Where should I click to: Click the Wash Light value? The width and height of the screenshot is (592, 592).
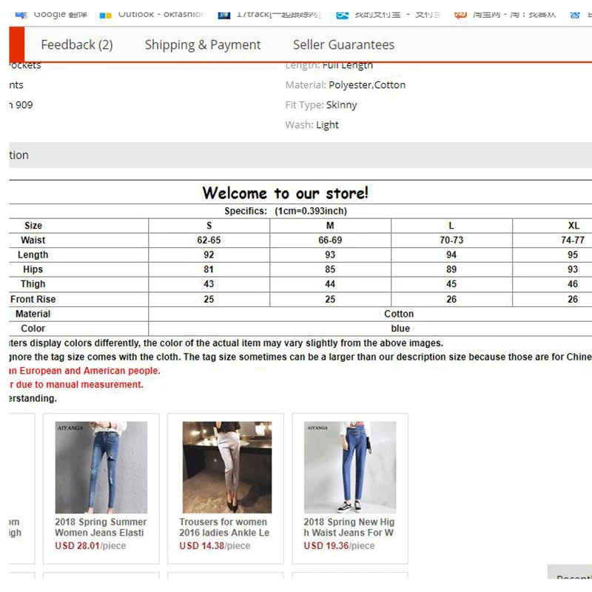pos(327,125)
